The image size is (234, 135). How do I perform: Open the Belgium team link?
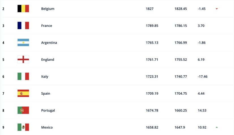(48, 9)
